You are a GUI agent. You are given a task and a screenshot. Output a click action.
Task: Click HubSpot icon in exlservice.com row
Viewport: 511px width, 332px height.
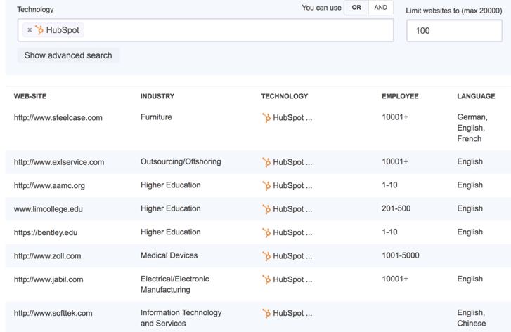click(x=266, y=162)
